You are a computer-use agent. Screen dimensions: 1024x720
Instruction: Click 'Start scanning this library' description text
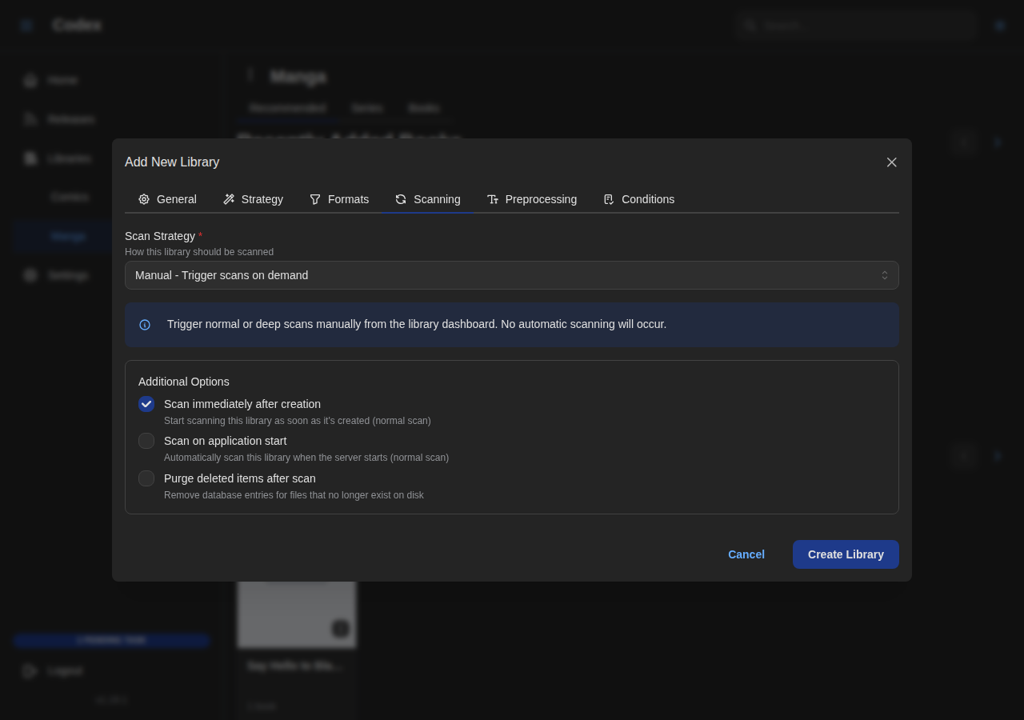click(298, 421)
